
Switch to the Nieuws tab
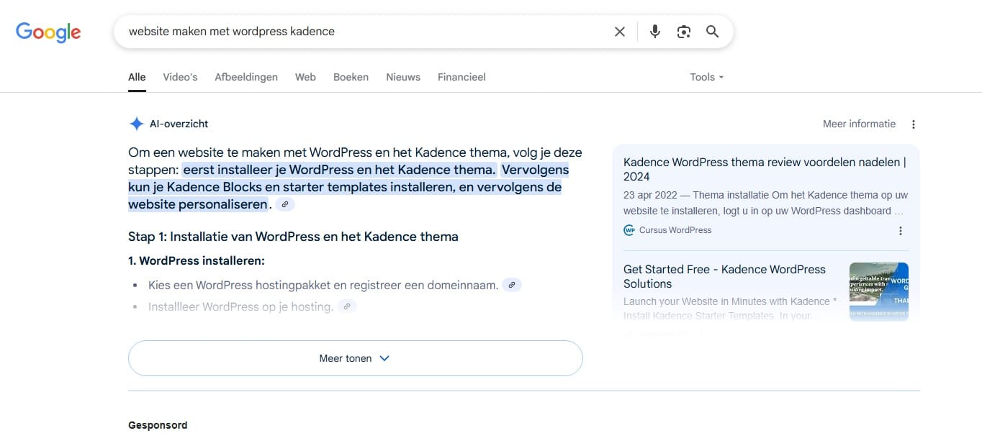click(x=403, y=77)
